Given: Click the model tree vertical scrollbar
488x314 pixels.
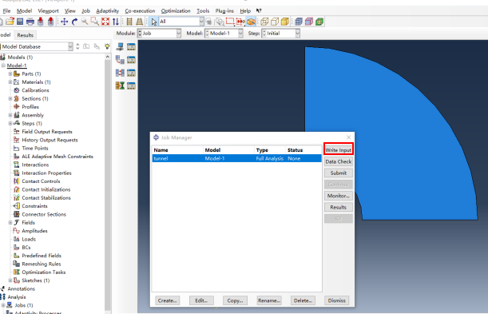Looking at the screenshot, I should tap(108, 184).
